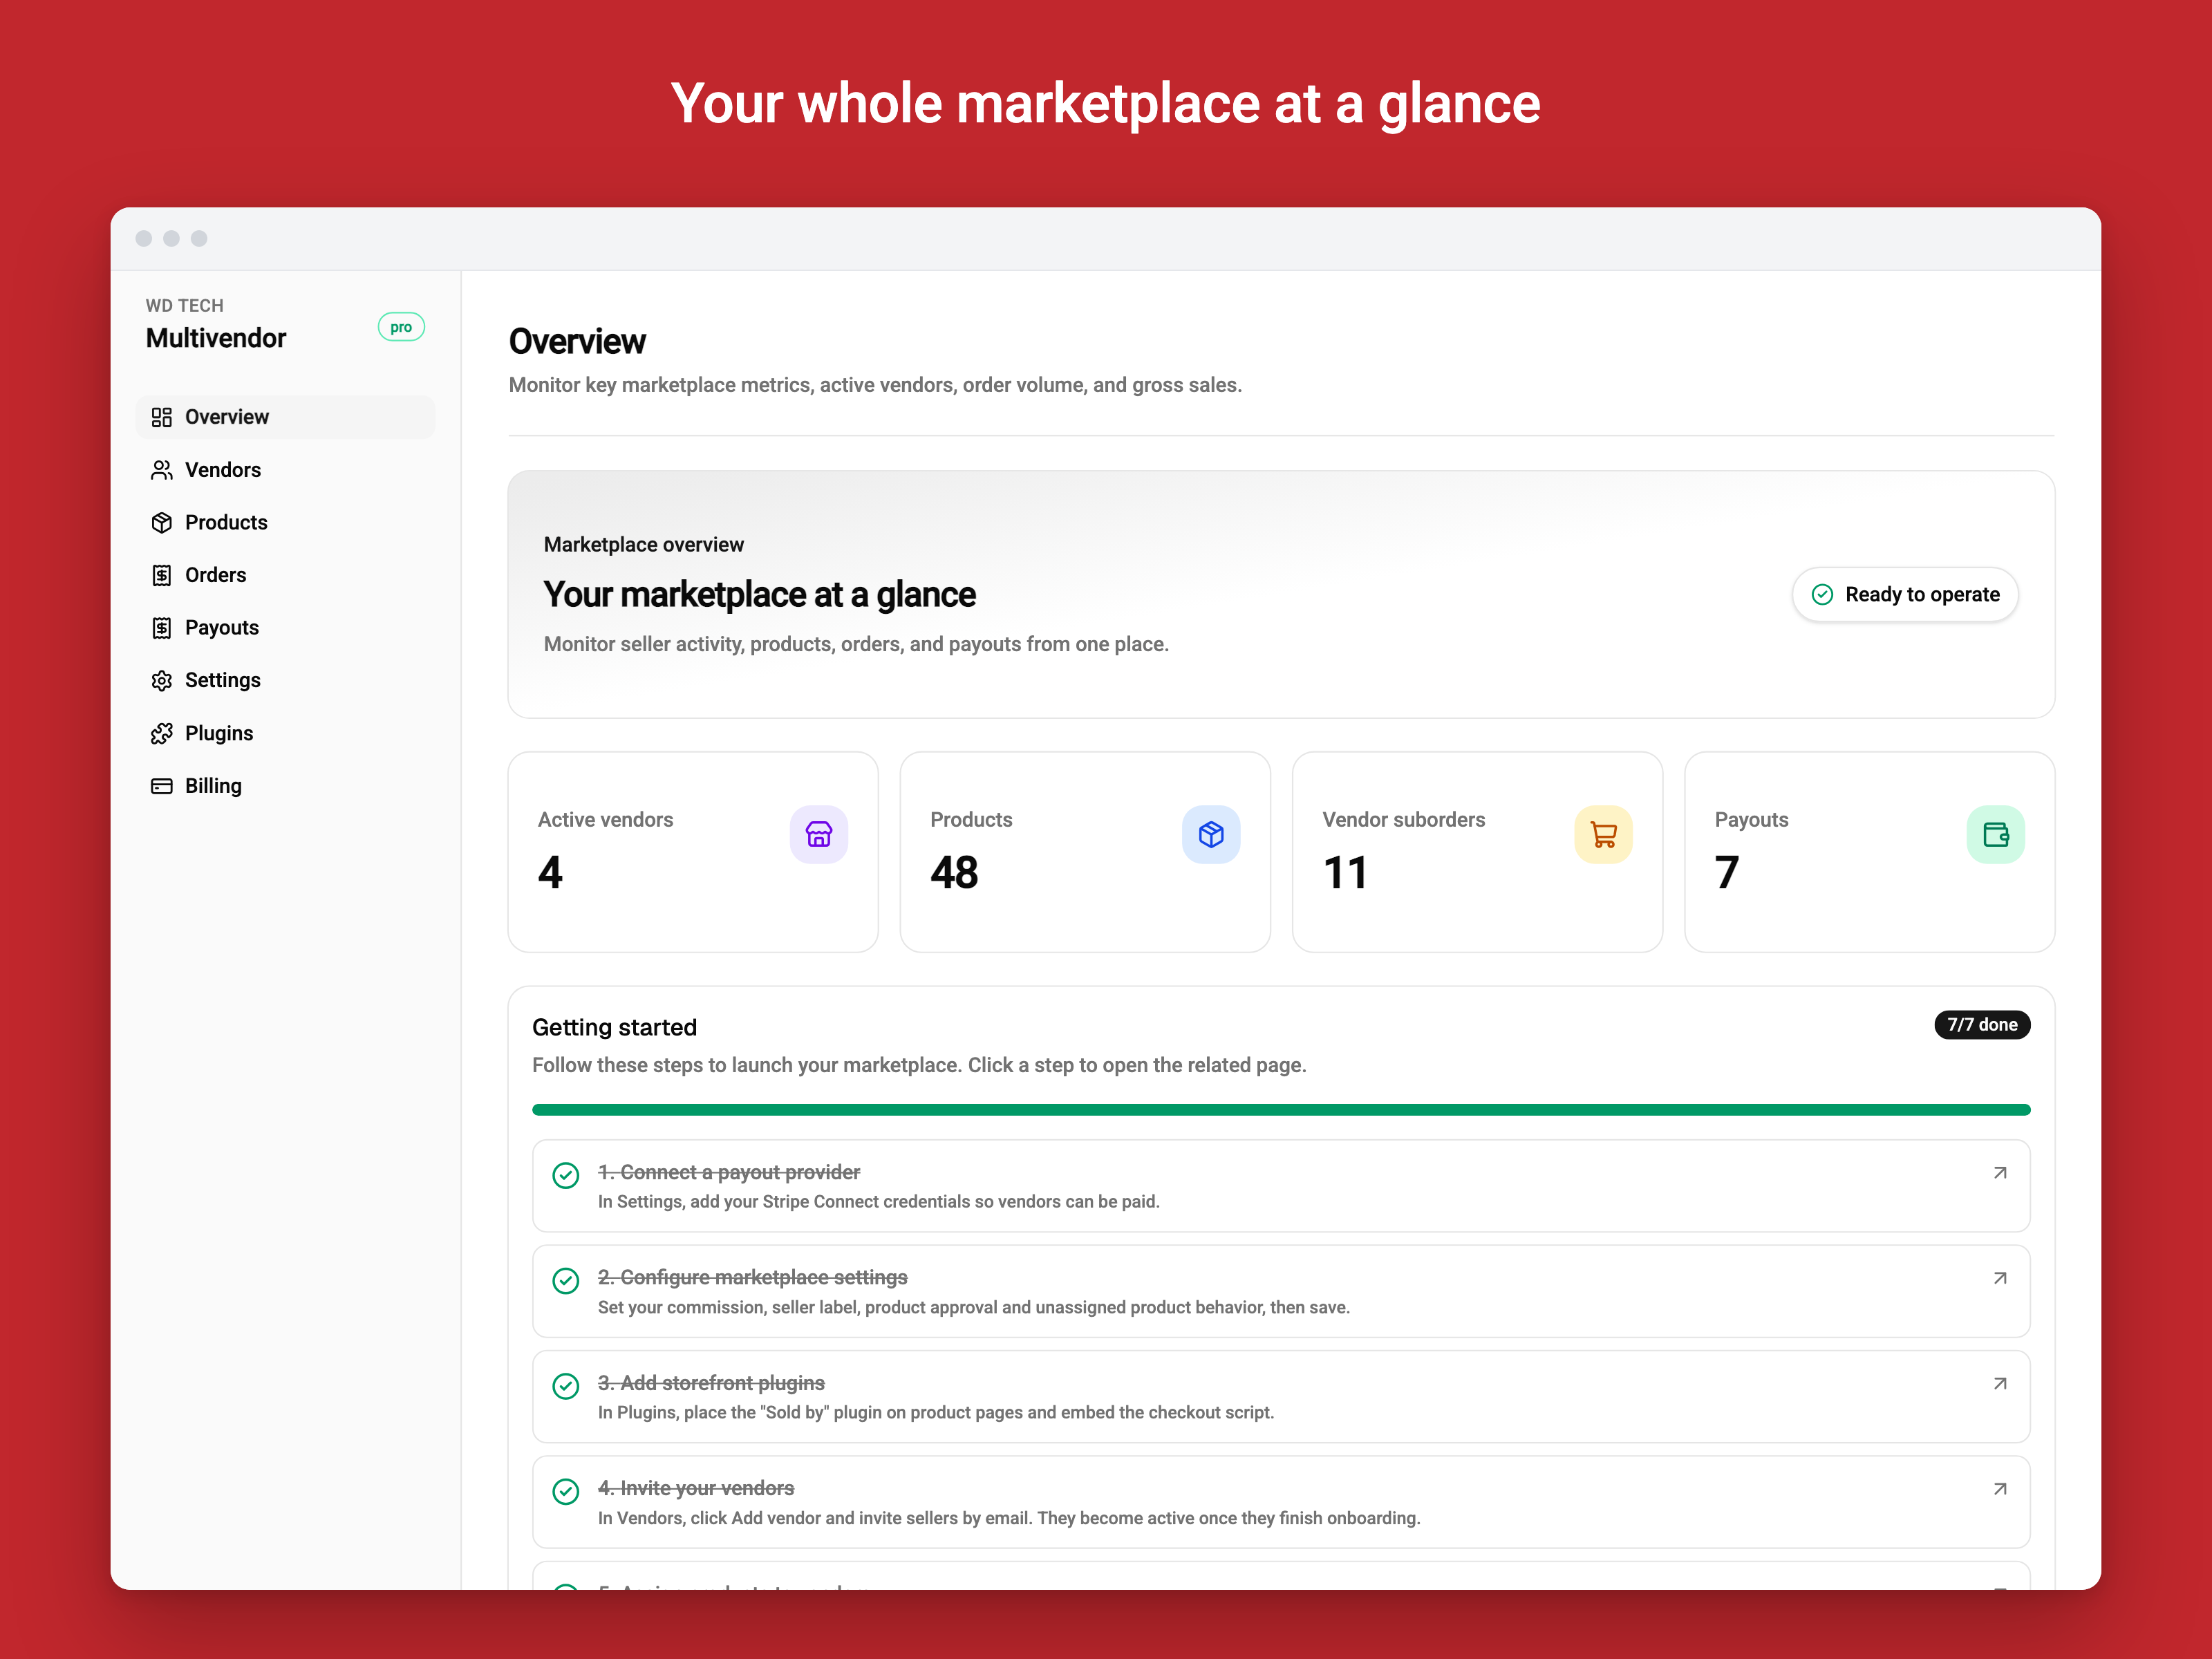
Task: Click the Settings gear icon
Action: [x=161, y=681]
